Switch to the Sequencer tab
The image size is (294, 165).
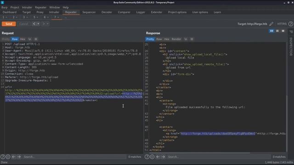tap(89, 12)
